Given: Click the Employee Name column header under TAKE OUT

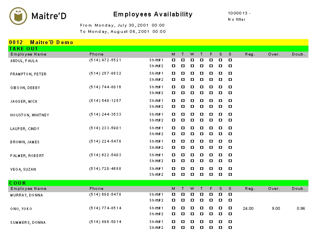Looking at the screenshot, I should click(29, 54).
